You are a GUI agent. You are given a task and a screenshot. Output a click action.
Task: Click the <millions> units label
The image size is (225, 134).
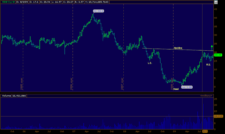pos(206,96)
